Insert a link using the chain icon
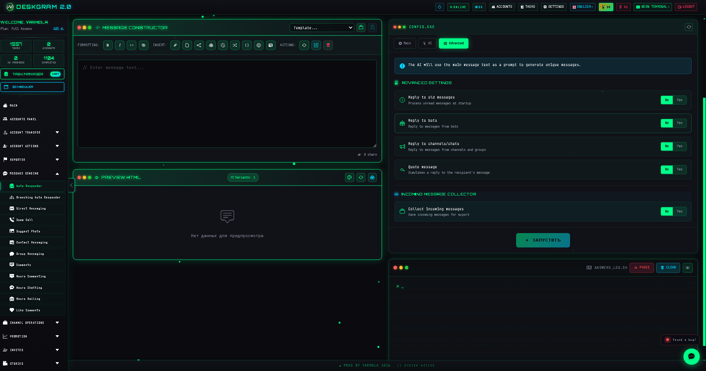The width and height of the screenshot is (706, 371). tap(175, 45)
